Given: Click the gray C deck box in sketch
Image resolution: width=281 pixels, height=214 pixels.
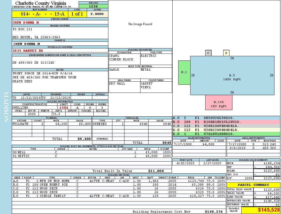Looking at the screenshot, I should [208, 53].
